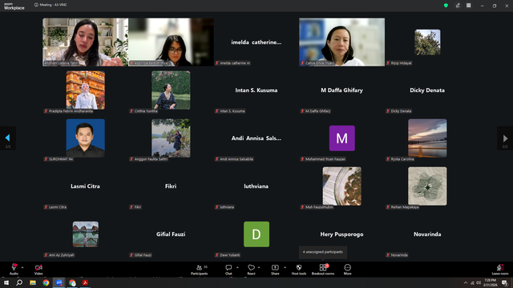Click 'Intan S. Kusuma' tile name
This screenshot has width=513, height=288.
coord(256,90)
